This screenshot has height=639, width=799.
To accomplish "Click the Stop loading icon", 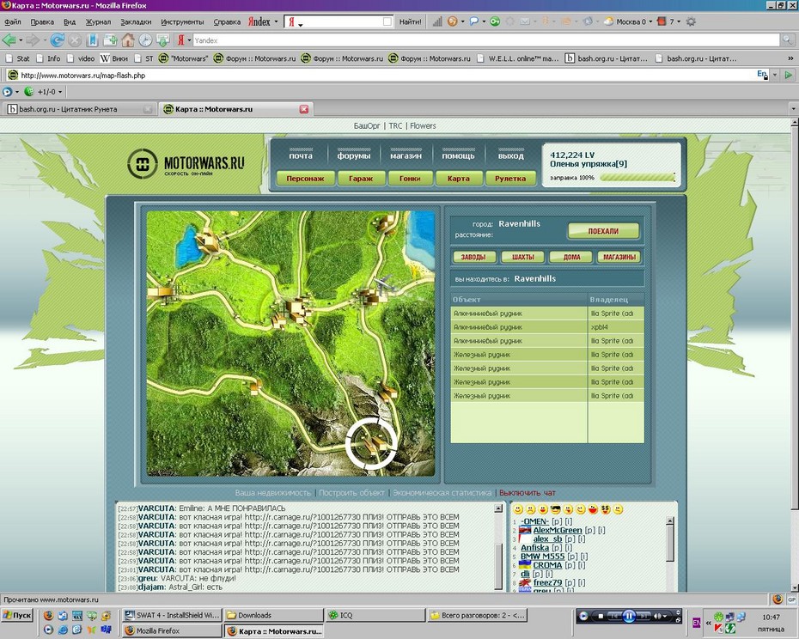I will coord(75,40).
